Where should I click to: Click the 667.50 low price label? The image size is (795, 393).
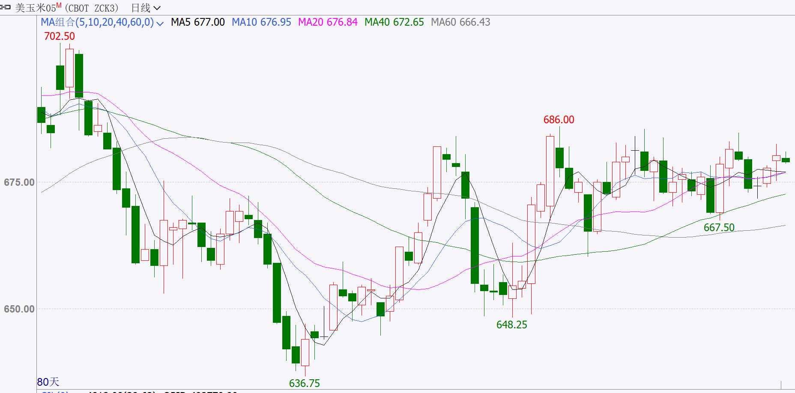tap(719, 228)
